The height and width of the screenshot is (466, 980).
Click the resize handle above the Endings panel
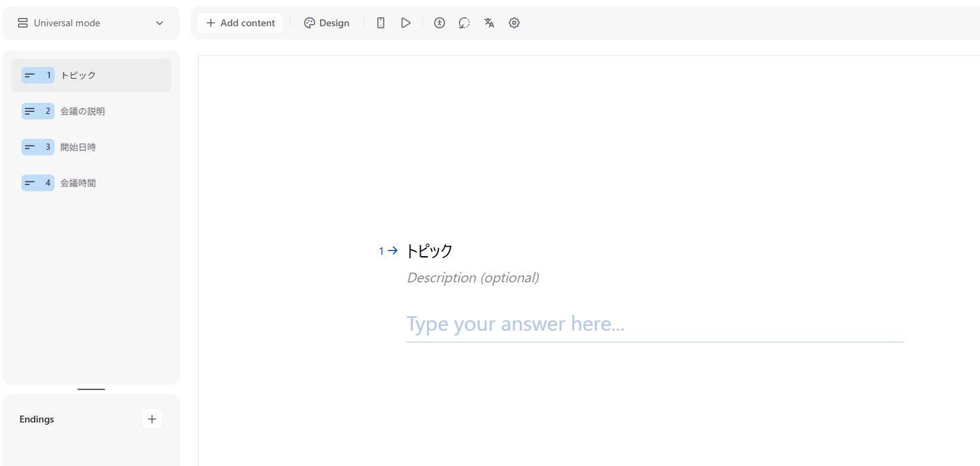[91, 389]
